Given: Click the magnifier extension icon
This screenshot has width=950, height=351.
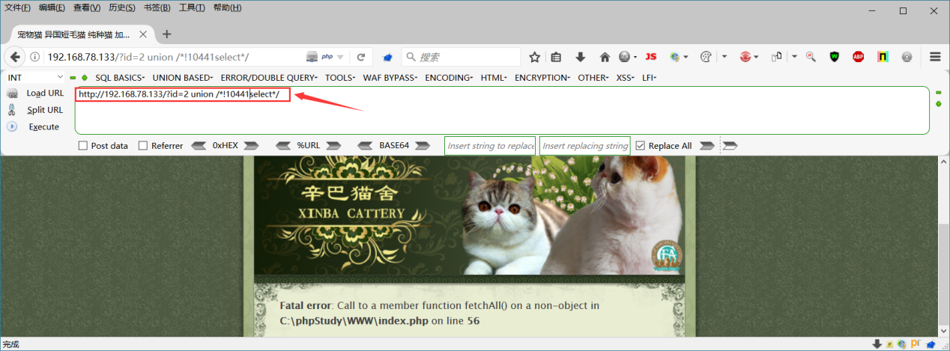Looking at the screenshot, I should [811, 57].
